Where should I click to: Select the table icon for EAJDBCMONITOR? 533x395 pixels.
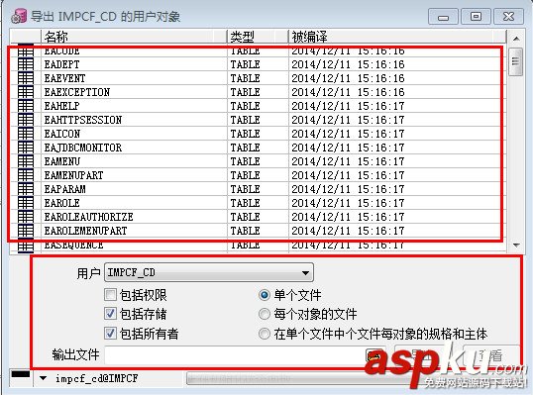[x=26, y=148]
